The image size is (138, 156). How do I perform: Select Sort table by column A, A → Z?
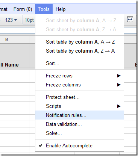point(79,42)
